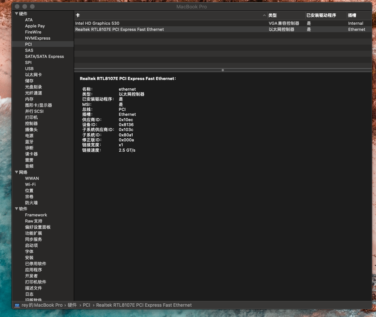Select Apple Pay in the sidebar
The image size is (376, 317).
[x=35, y=26]
